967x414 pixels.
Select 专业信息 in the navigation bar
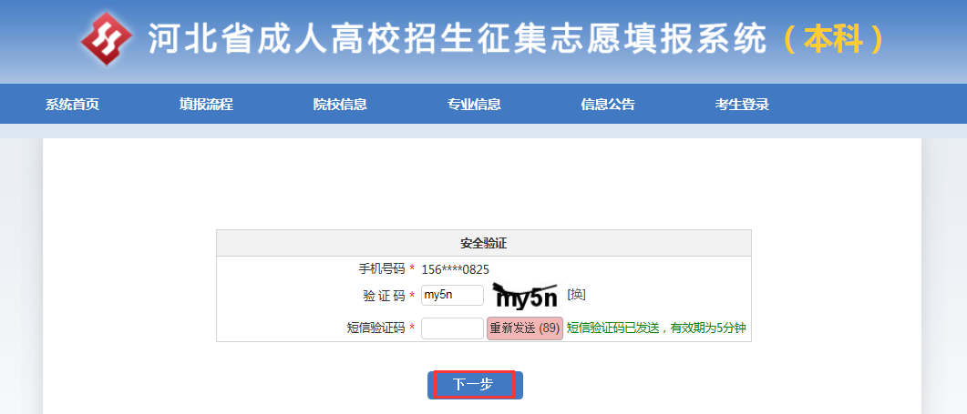coord(474,105)
